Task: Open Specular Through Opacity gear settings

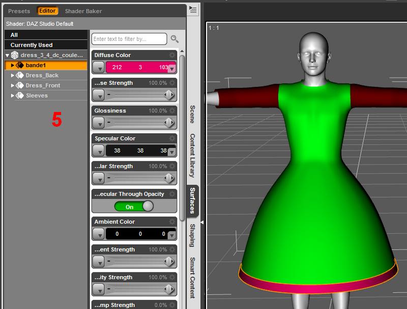Action: click(172, 194)
